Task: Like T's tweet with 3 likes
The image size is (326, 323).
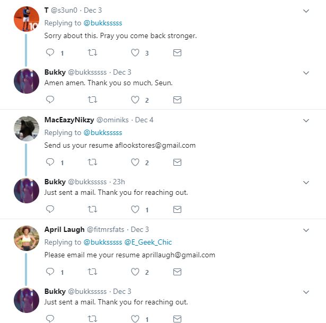Action: 135,53
